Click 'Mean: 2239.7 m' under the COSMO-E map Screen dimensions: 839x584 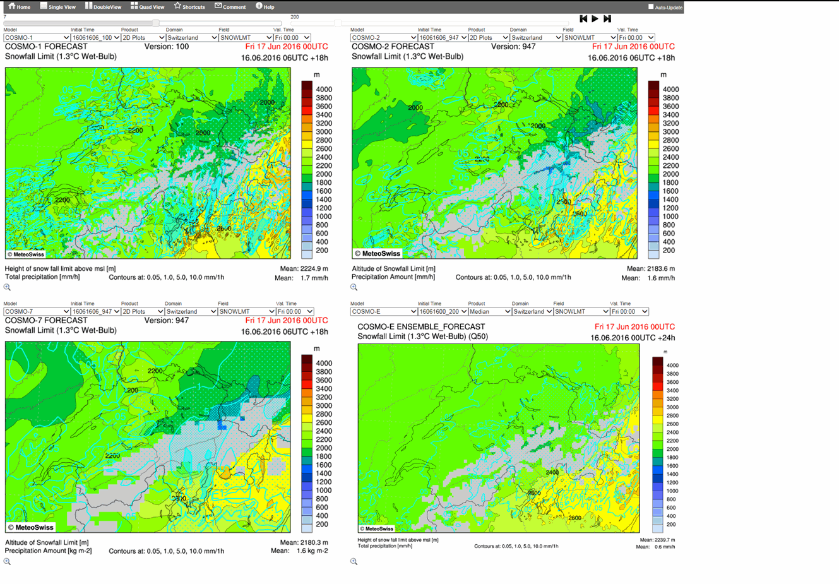click(x=657, y=540)
